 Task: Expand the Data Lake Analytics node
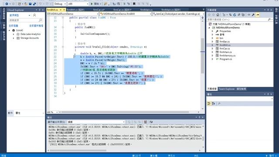pos(14,34)
